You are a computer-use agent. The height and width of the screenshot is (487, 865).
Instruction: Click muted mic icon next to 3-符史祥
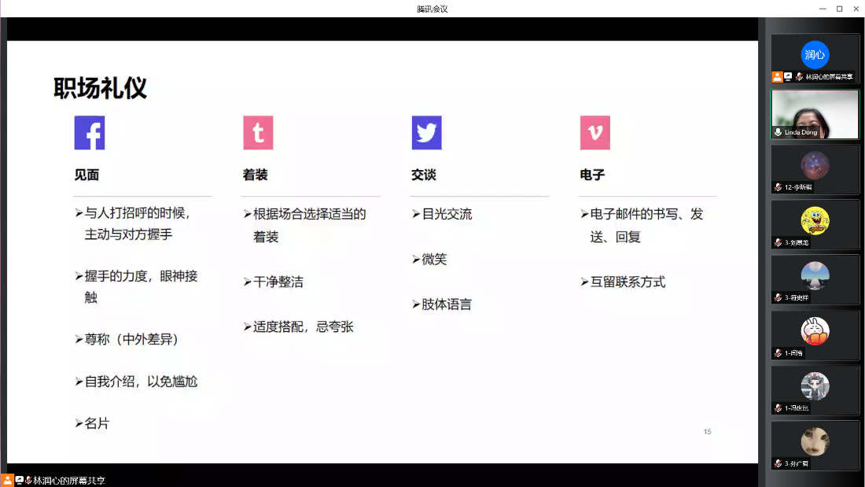(x=778, y=297)
